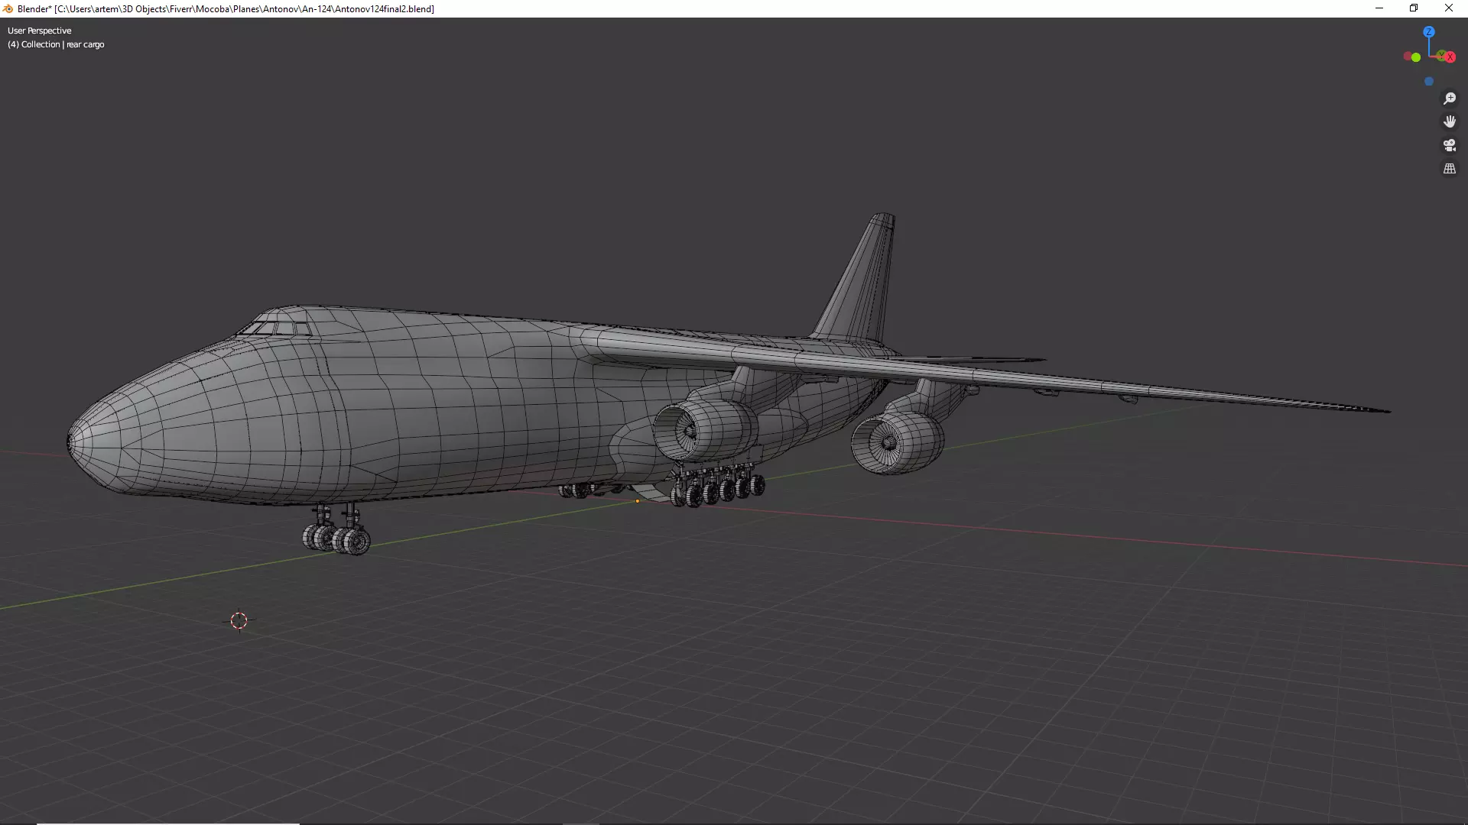
Task: Click the orange object origin dot
Action: (x=637, y=501)
